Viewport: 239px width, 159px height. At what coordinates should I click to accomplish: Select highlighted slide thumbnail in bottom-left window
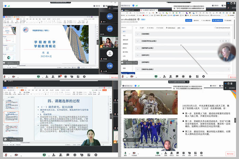tap(11, 117)
